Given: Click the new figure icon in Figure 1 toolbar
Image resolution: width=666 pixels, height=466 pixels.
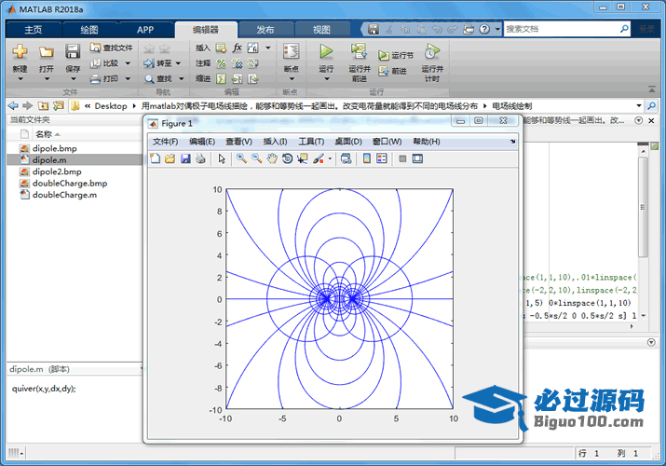Looking at the screenshot, I should [x=155, y=158].
